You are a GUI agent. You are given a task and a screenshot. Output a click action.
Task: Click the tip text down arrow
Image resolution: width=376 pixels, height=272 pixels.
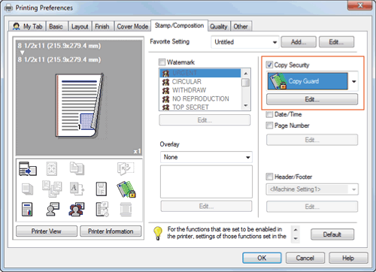click(296, 238)
